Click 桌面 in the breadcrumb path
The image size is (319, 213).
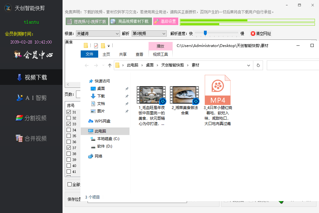(150, 65)
